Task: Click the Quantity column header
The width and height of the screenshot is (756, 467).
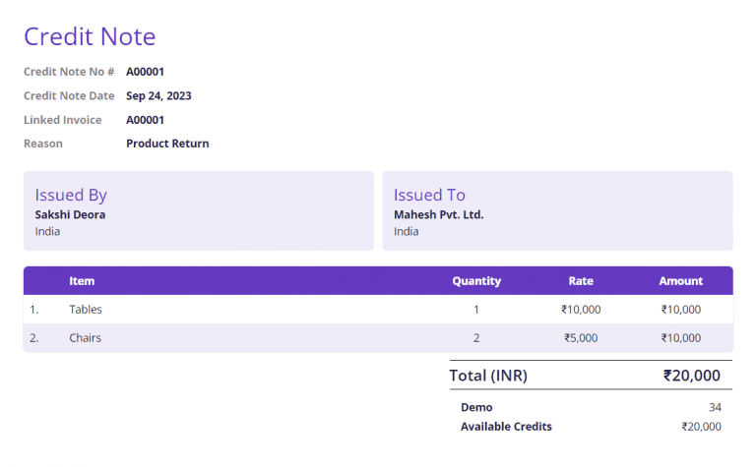Action: click(476, 281)
